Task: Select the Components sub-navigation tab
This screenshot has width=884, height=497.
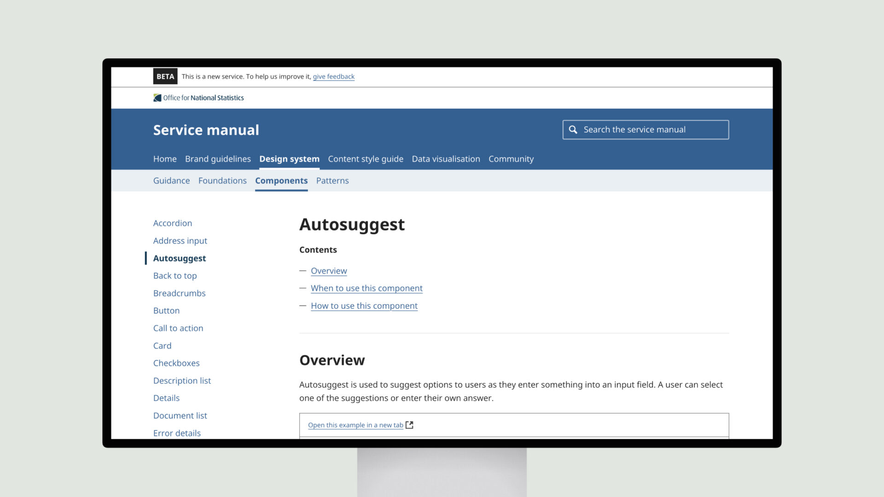Action: [x=281, y=180]
